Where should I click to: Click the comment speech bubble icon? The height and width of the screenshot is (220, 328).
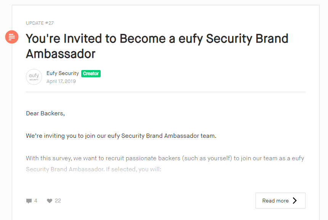coord(29,201)
